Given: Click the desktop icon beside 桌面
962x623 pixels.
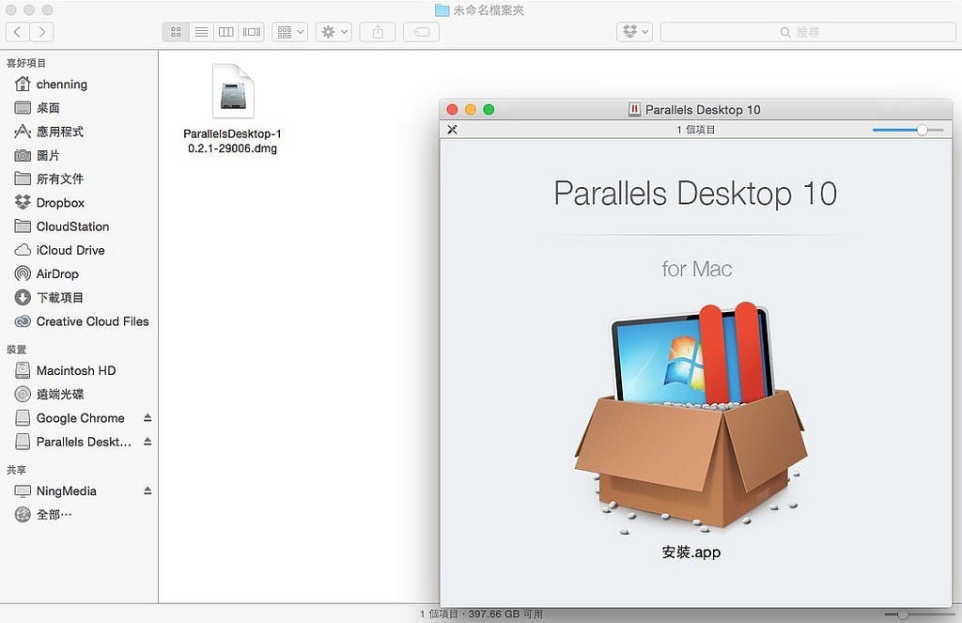Looking at the screenshot, I should [x=23, y=108].
